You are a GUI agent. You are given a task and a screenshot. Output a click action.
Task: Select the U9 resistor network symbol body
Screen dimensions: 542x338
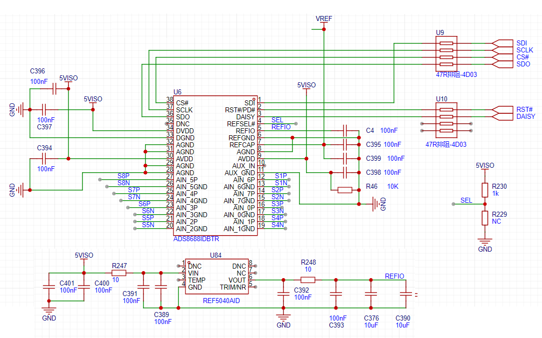tap(446, 54)
